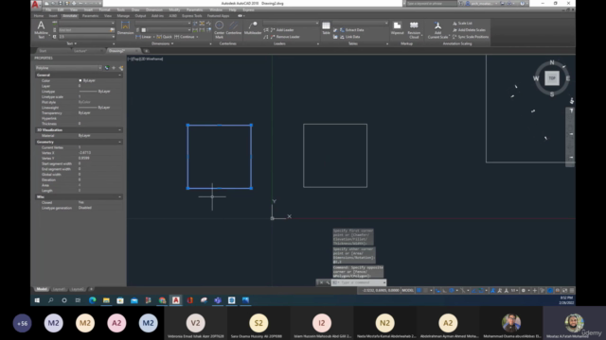Select the Multiline Text tool
This screenshot has height=340, width=606.
pos(41,29)
